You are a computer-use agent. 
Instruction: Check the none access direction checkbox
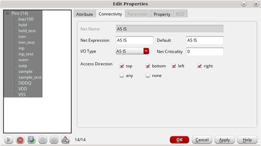[148, 75]
